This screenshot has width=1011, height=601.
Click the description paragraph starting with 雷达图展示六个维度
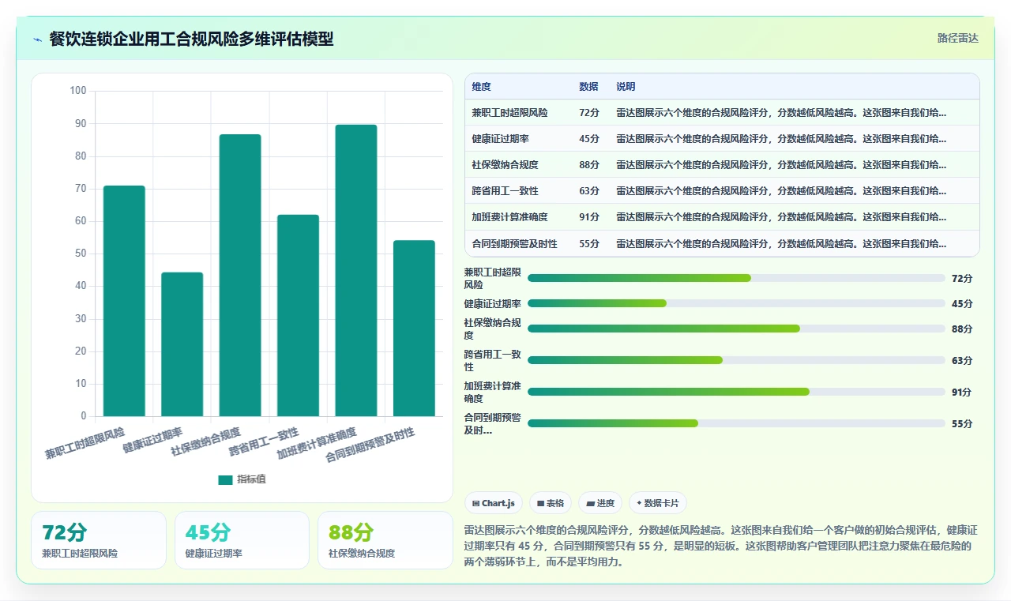(x=721, y=546)
